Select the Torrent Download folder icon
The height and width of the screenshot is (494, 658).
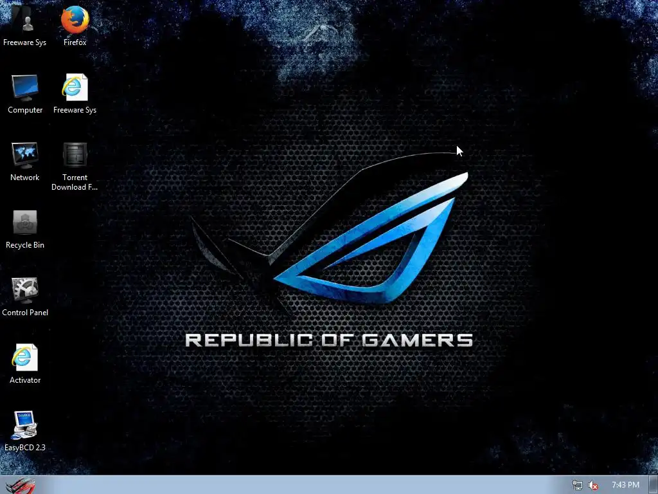tap(75, 166)
